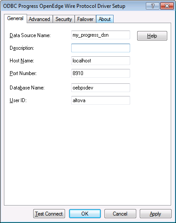Click the Data Source Name label
The width and height of the screenshot is (176, 223).
coord(30,35)
